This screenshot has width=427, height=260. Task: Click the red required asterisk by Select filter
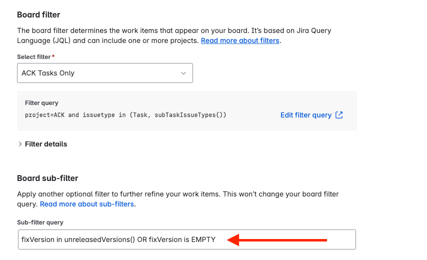pyautogui.click(x=53, y=56)
